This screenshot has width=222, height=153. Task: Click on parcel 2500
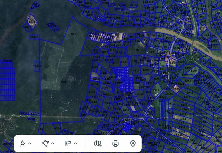pos(140,94)
